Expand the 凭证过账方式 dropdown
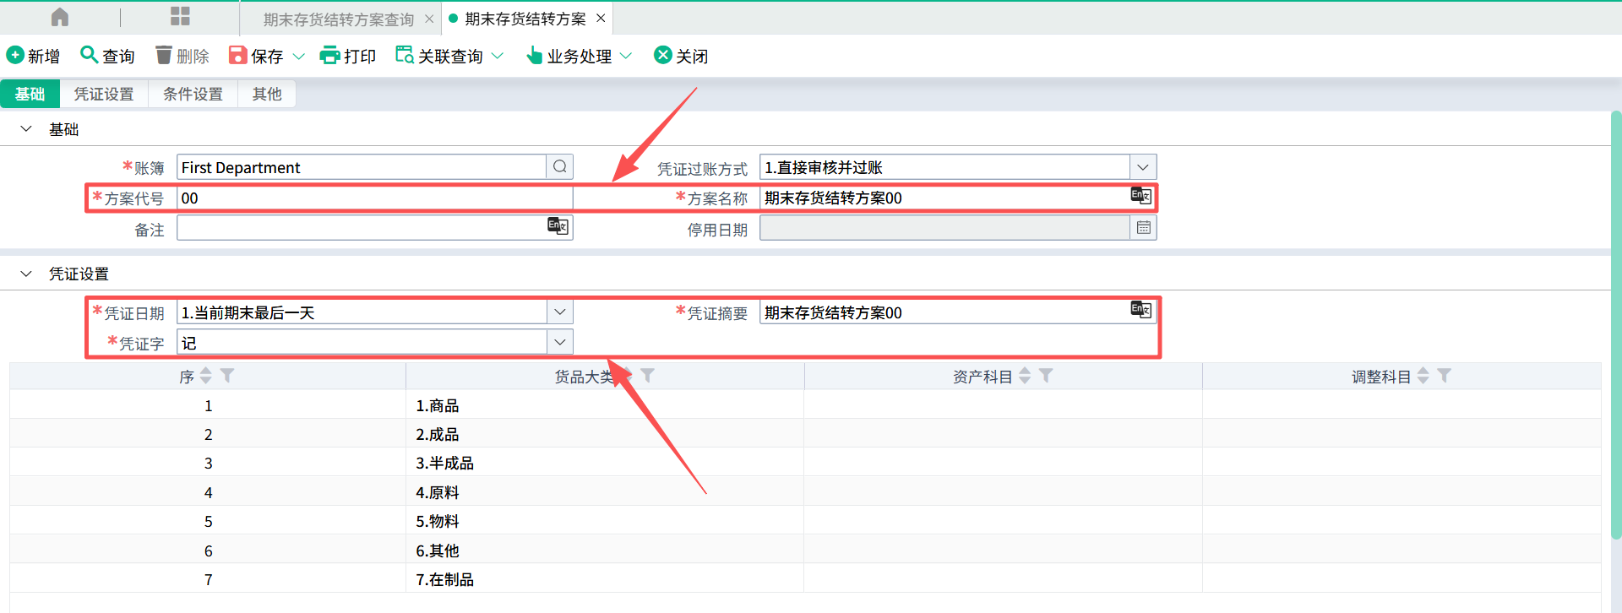The height and width of the screenshot is (613, 1622). [1143, 167]
